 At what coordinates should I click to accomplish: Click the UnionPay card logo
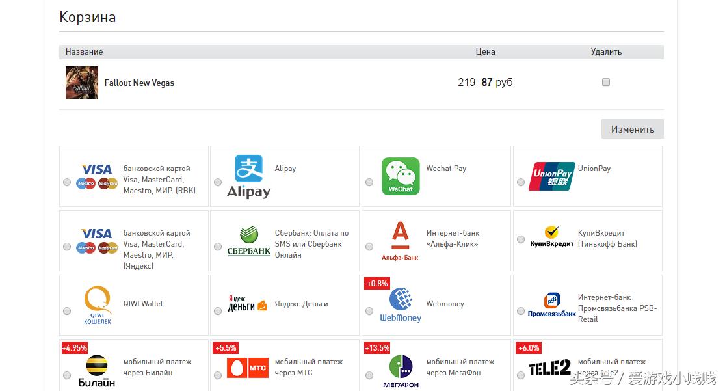551,176
